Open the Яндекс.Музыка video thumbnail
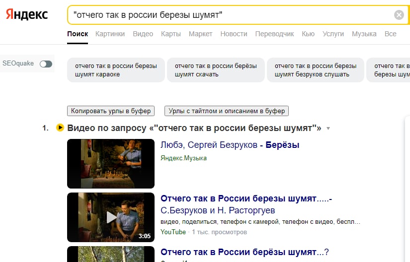Image resolution: width=410 pixels, height=262 pixels. [111, 164]
